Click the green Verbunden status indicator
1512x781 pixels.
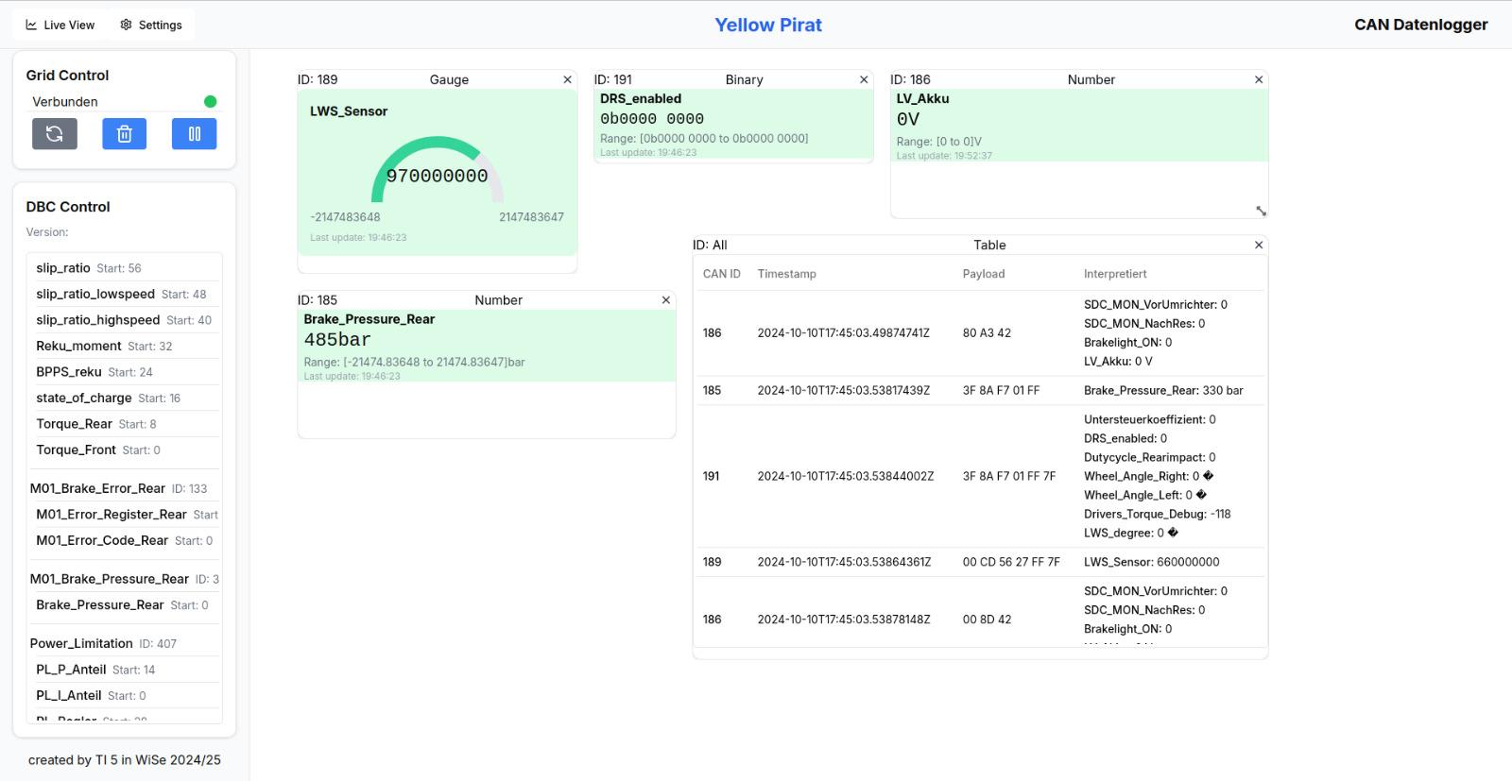210,102
